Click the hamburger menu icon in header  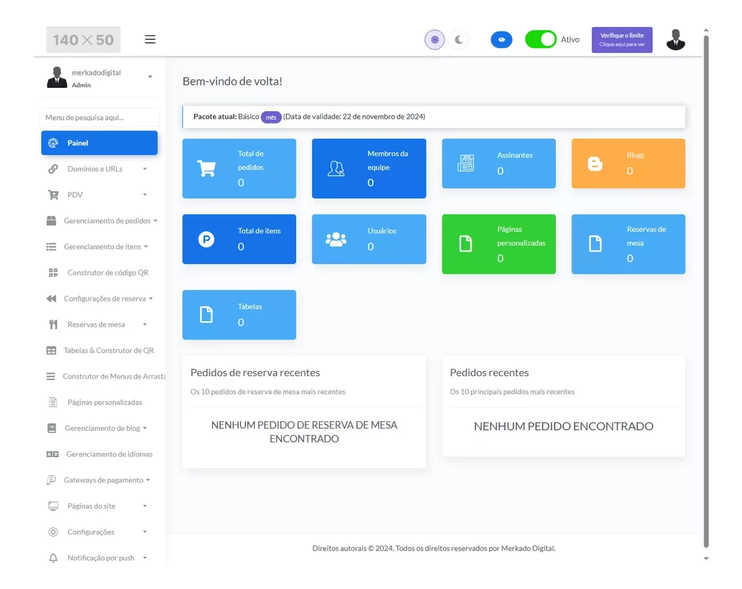coord(150,40)
